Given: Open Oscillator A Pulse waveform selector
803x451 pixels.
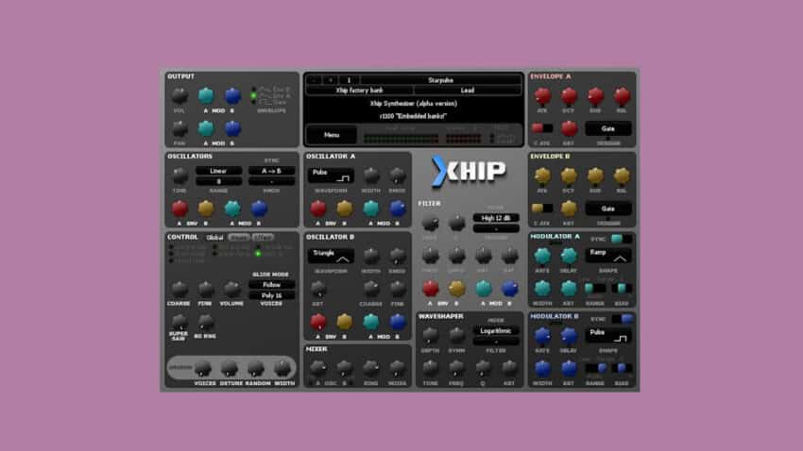Looking at the screenshot, I should click(x=330, y=175).
